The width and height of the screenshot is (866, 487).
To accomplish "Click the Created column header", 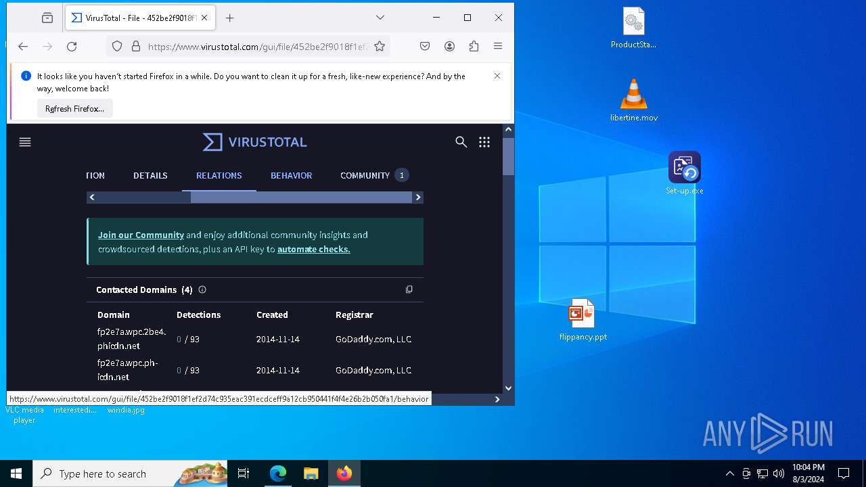I will click(x=272, y=315).
